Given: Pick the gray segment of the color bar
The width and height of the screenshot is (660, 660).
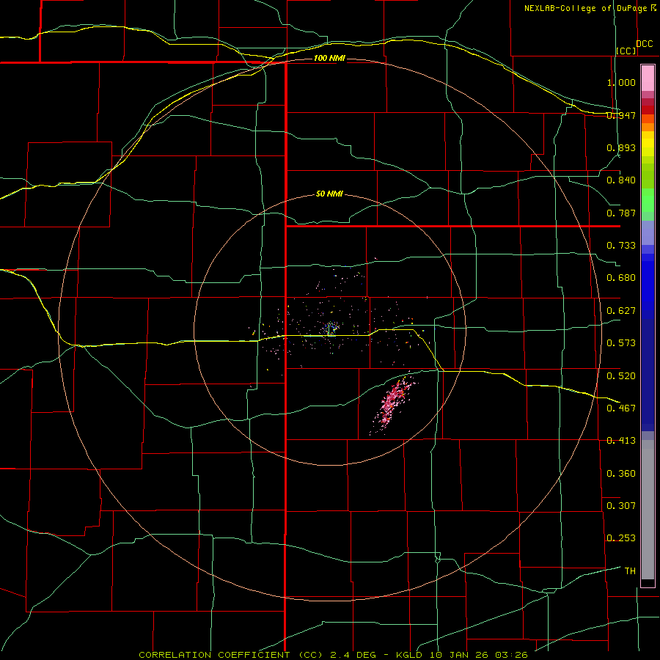Looking at the screenshot, I should 648,510.
